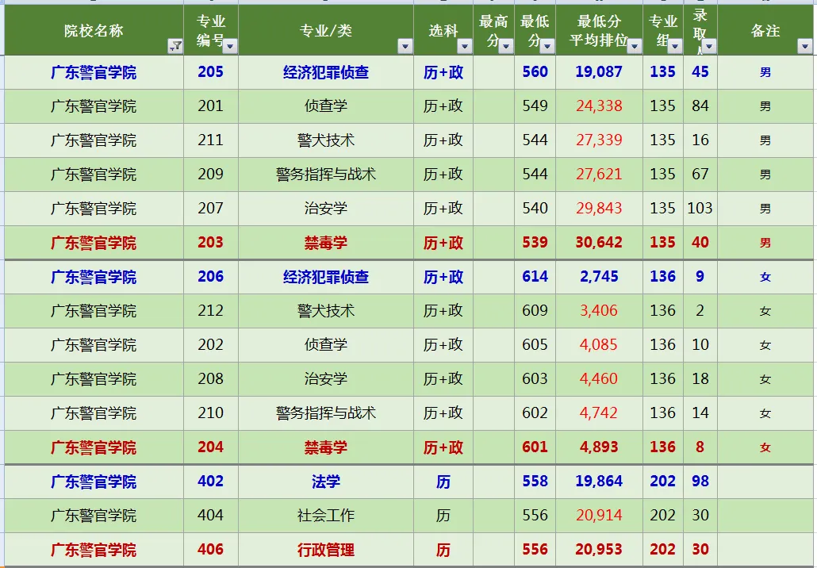This screenshot has width=817, height=568.
Task: Open the 专业编号 column filter dropdown
Action: point(230,46)
